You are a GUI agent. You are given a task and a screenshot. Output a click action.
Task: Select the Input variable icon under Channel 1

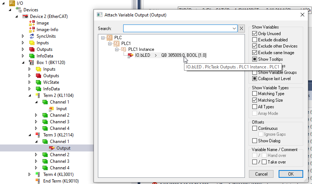52,109
